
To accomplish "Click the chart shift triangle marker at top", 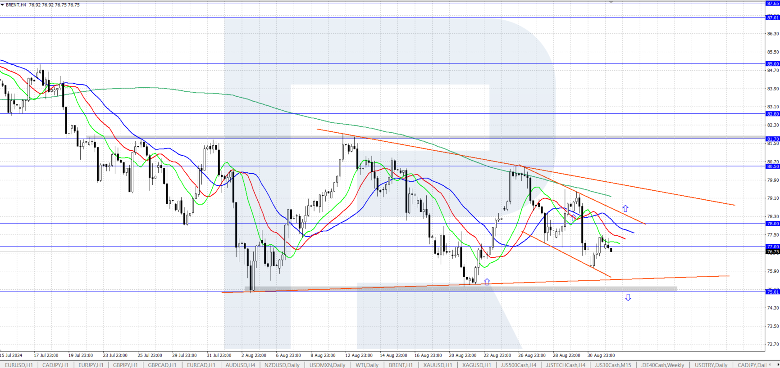I will coord(611,2).
